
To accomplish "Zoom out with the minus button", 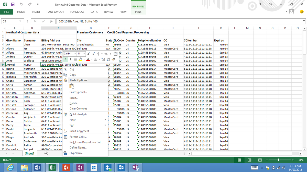I will [x=267, y=160].
